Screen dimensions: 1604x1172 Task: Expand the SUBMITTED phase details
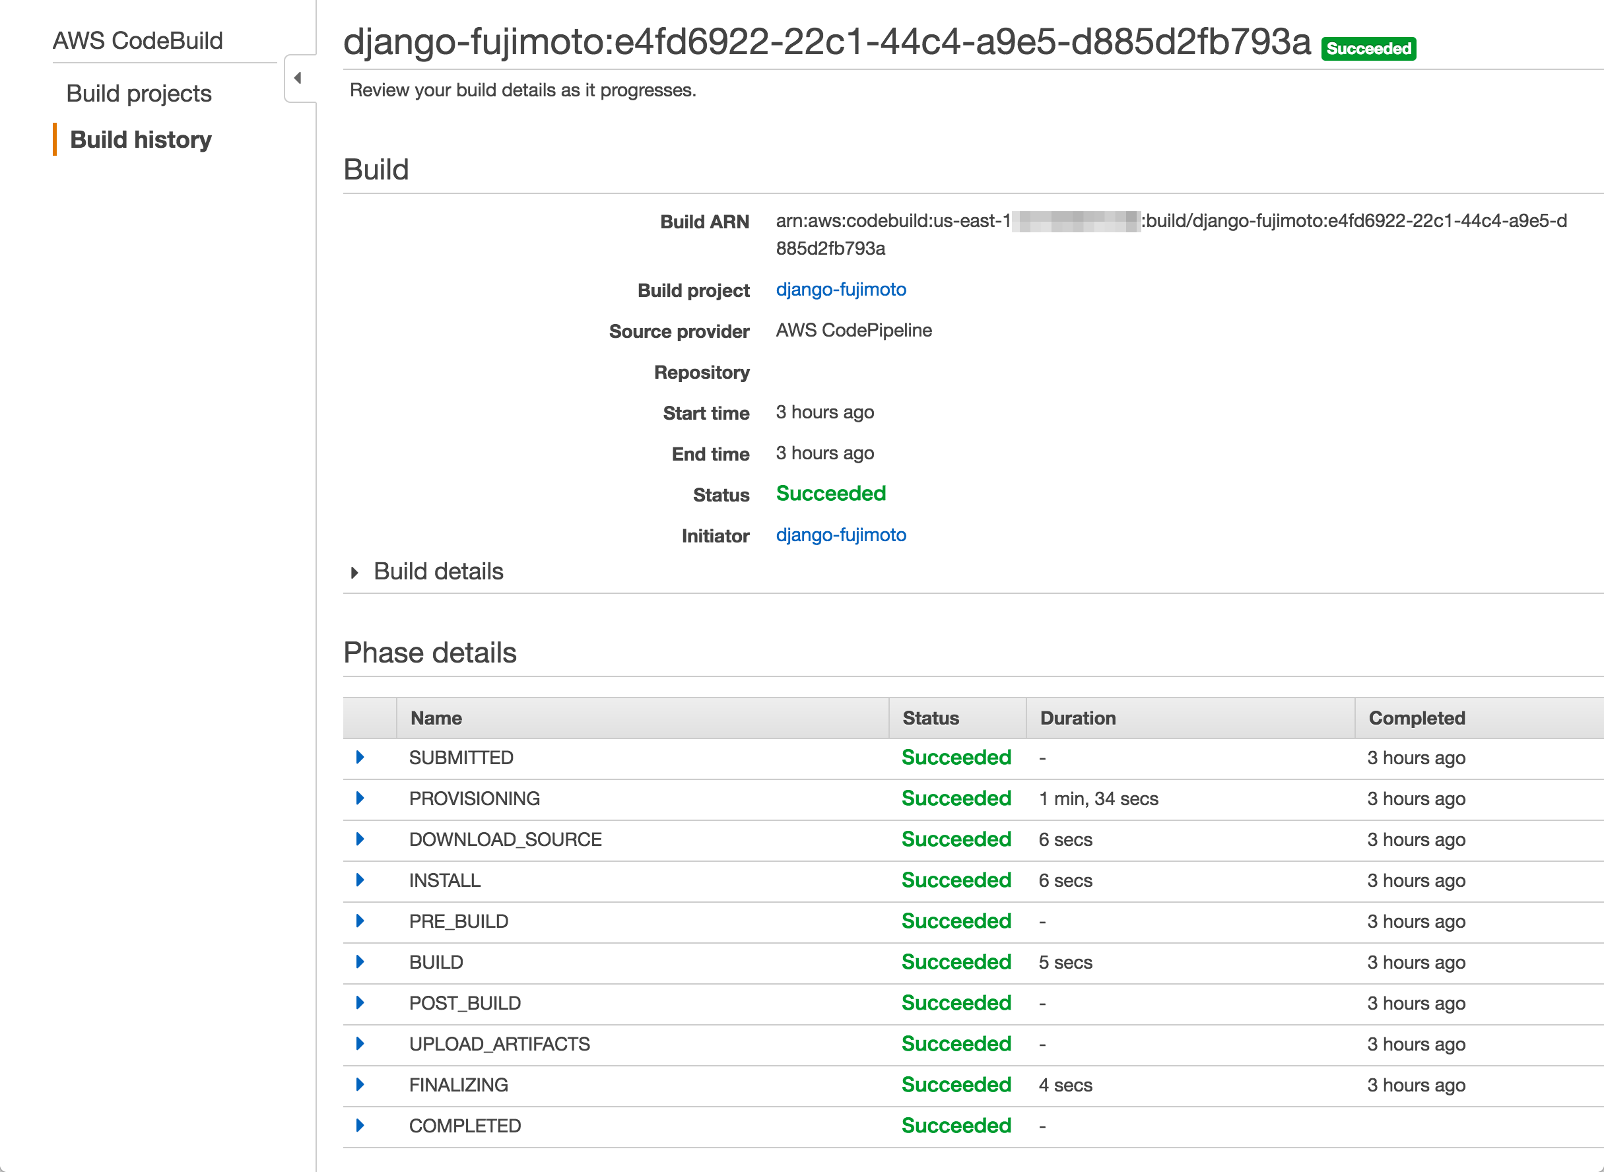click(x=360, y=758)
